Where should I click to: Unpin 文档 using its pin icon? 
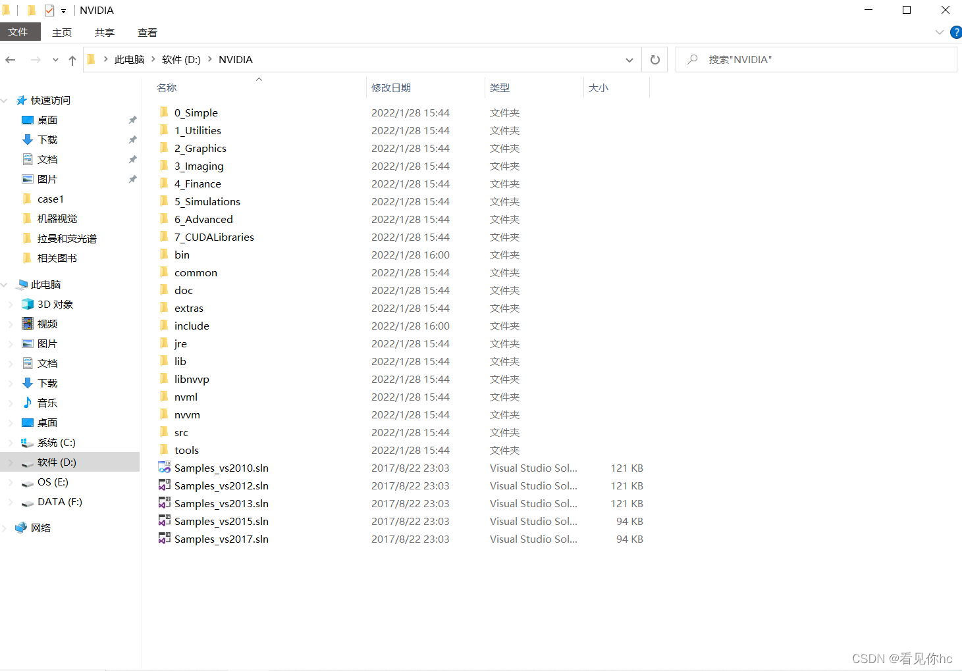[x=132, y=160]
